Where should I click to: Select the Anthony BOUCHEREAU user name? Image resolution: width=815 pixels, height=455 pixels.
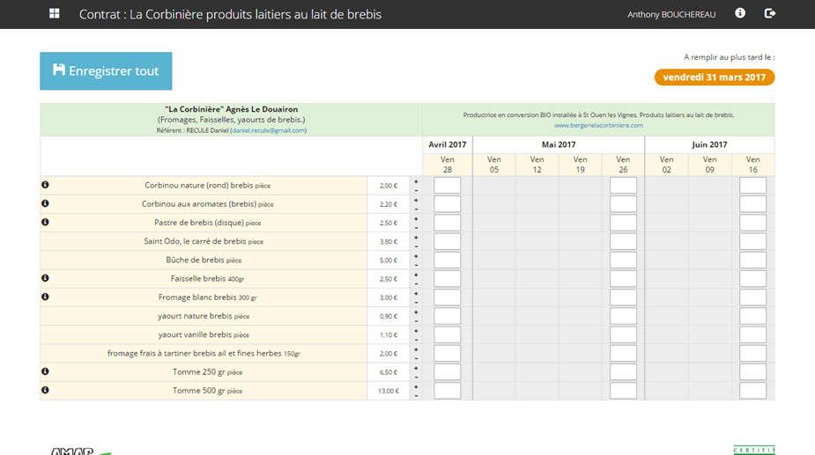pos(671,14)
